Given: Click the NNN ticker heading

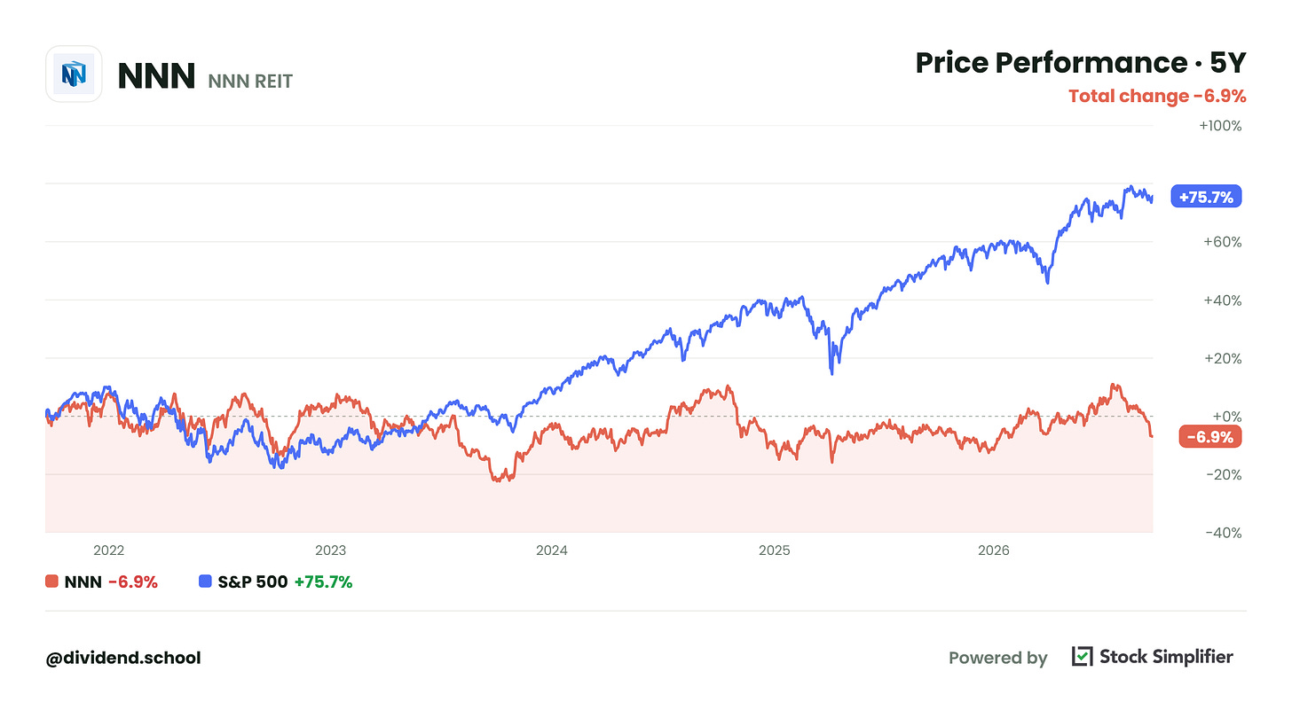Looking at the screenshot, I should pos(156,76).
